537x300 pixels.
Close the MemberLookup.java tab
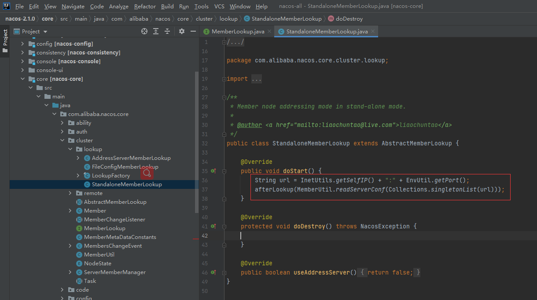pos(269,32)
